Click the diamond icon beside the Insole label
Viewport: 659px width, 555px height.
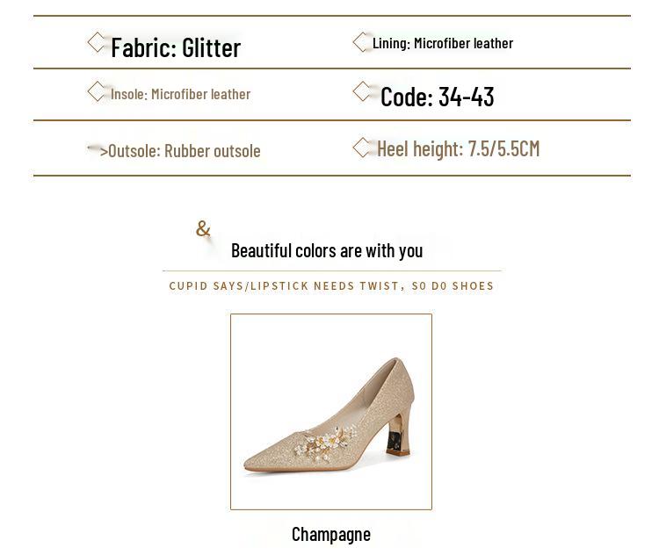tap(97, 91)
